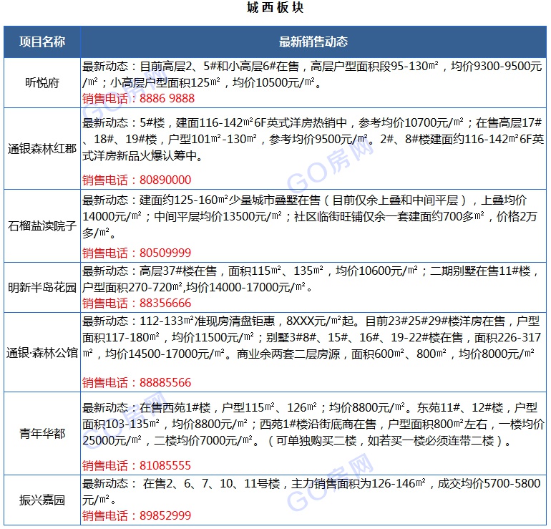Image resolution: width=551 pixels, height=529 pixels.
Task: Select the 项目名称 column header
Action: (x=42, y=42)
